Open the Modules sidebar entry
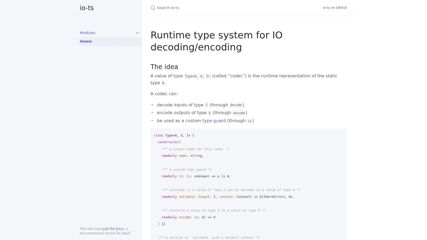Image resolution: width=427 pixels, height=240 pixels. pyautogui.click(x=87, y=33)
